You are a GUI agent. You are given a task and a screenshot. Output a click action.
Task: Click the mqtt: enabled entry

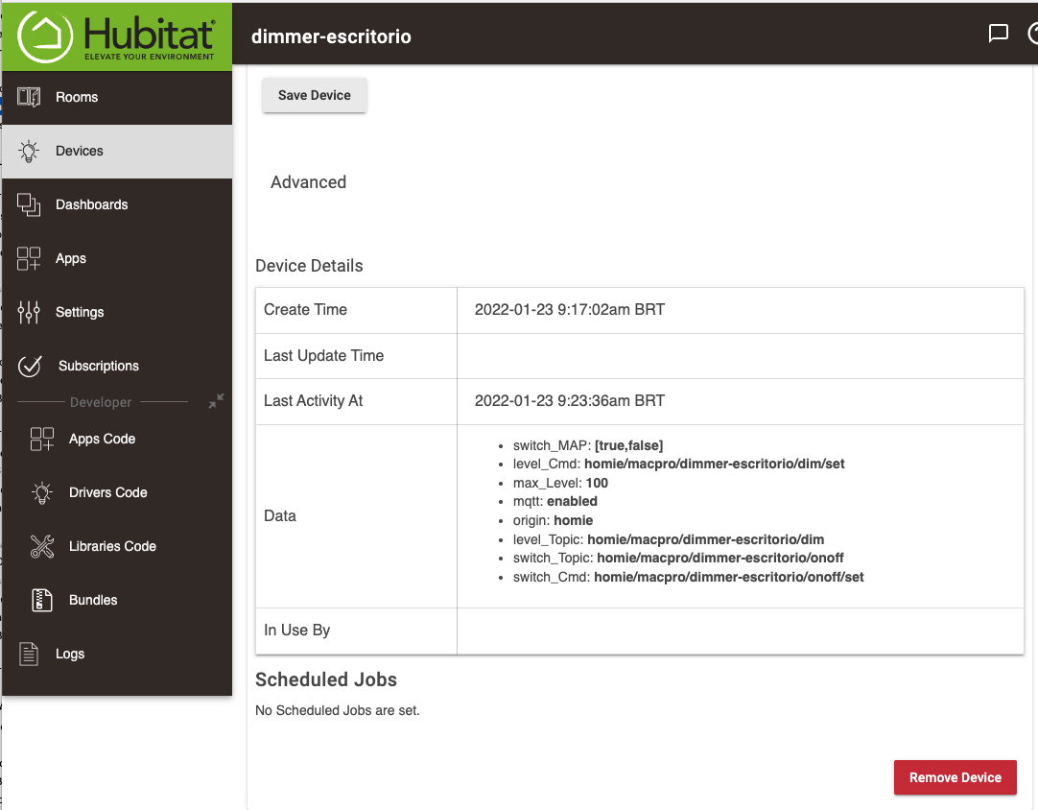tap(554, 501)
